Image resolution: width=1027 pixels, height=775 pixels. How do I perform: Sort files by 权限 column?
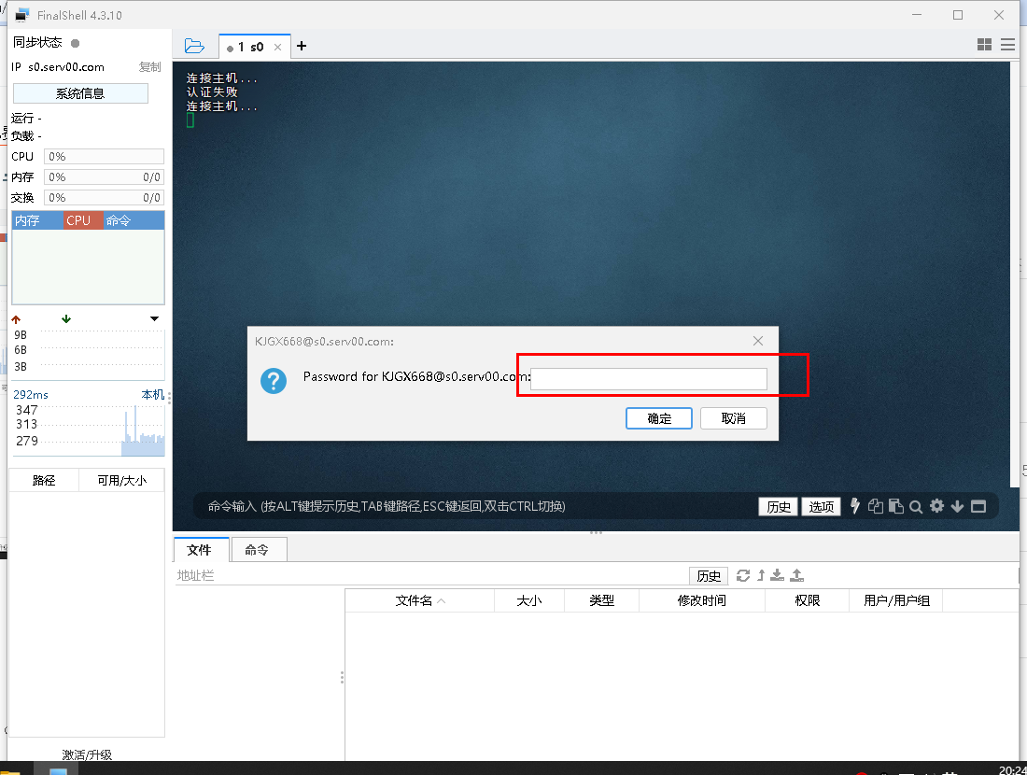pos(807,600)
